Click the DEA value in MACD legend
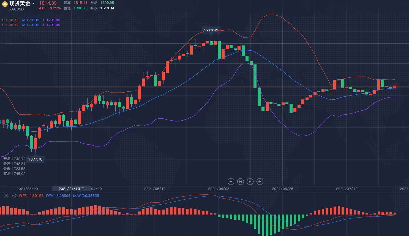The height and width of the screenshot is (236, 409). [x=58, y=196]
